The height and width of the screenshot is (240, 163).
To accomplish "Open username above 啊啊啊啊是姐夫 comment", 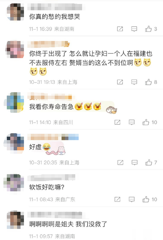I will coord(55,215).
